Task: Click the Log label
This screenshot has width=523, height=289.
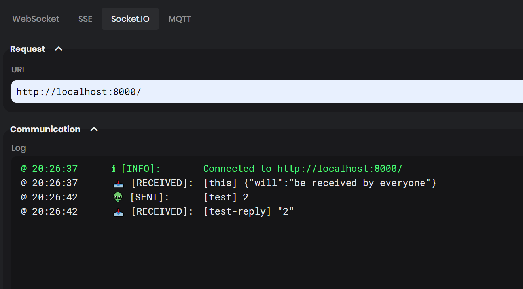Action: click(19, 148)
